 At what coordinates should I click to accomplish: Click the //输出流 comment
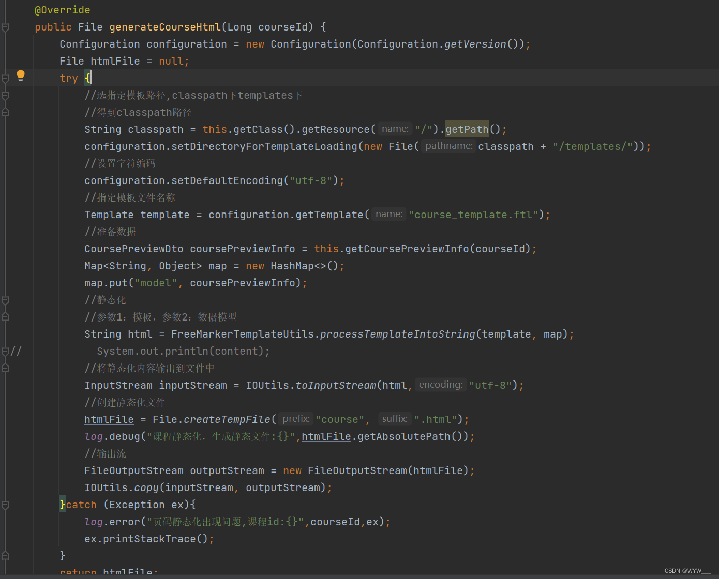(105, 453)
